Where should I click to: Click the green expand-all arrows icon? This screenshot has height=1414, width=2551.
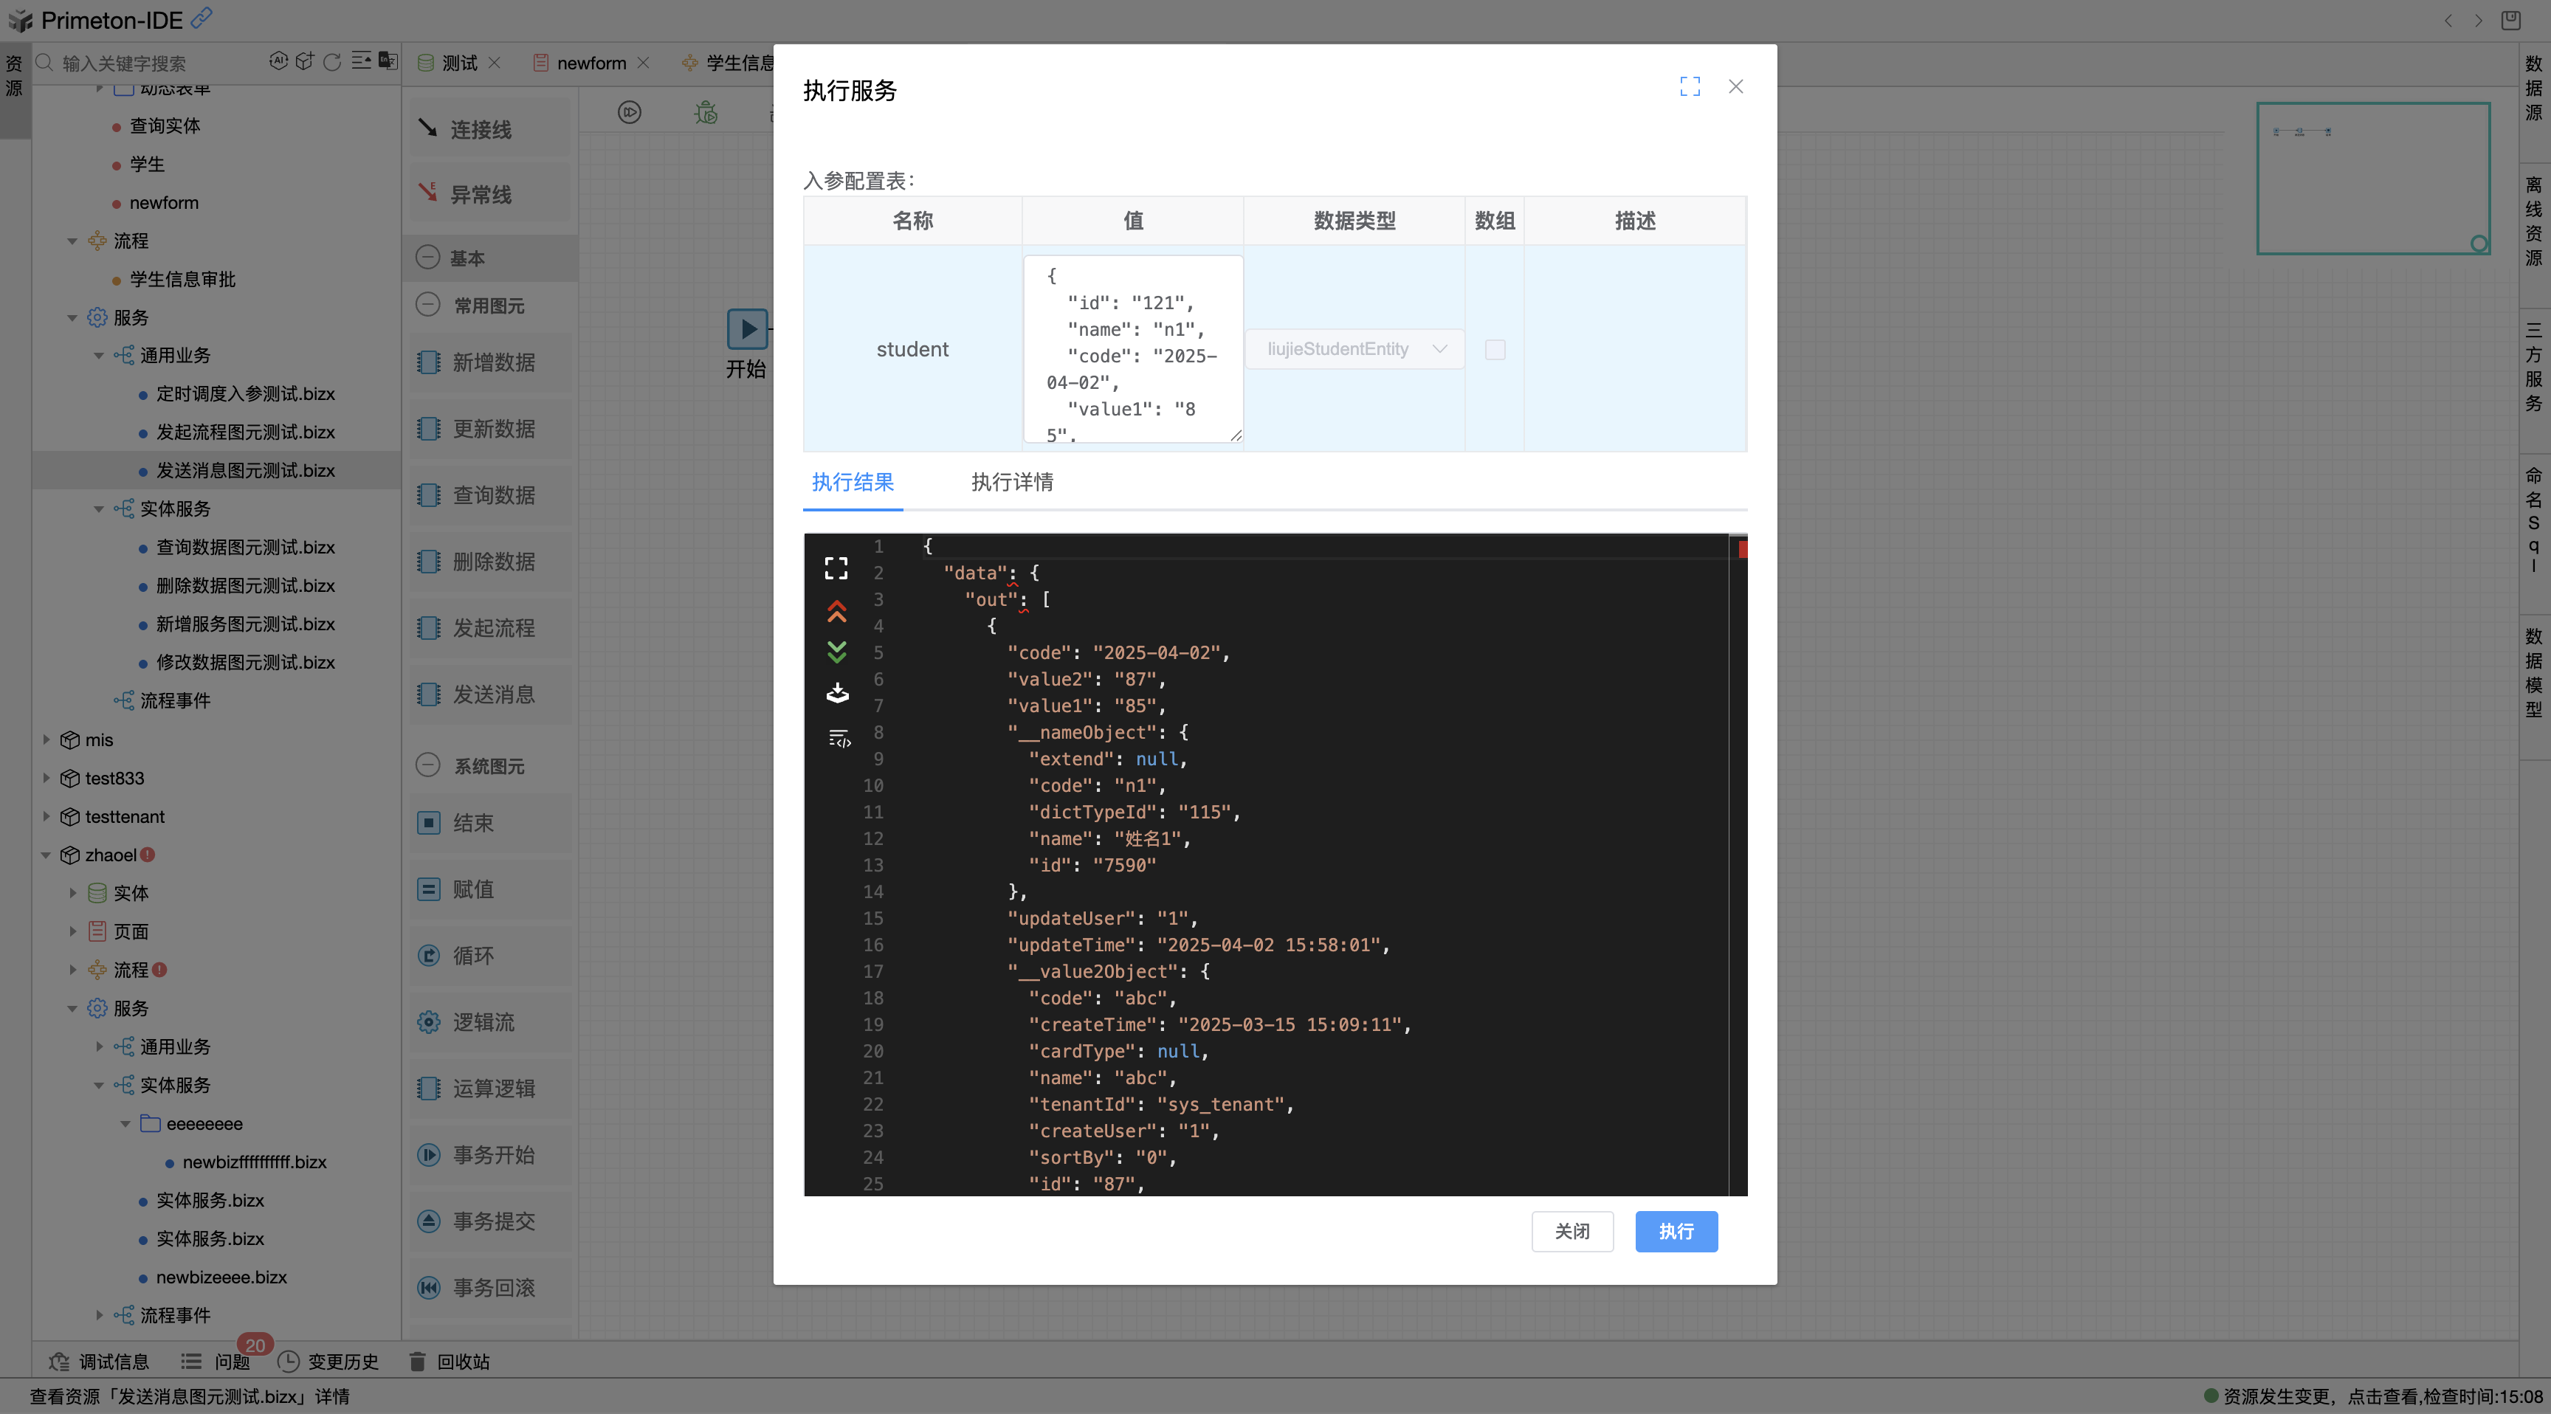coord(836,652)
